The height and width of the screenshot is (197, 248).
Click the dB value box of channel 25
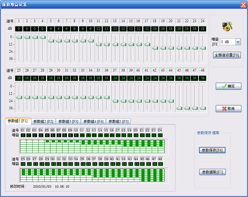[19, 78]
